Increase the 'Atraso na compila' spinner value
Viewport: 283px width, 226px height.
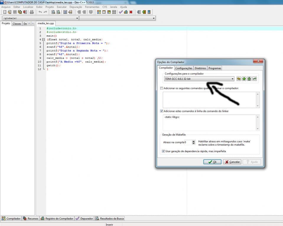(194, 141)
